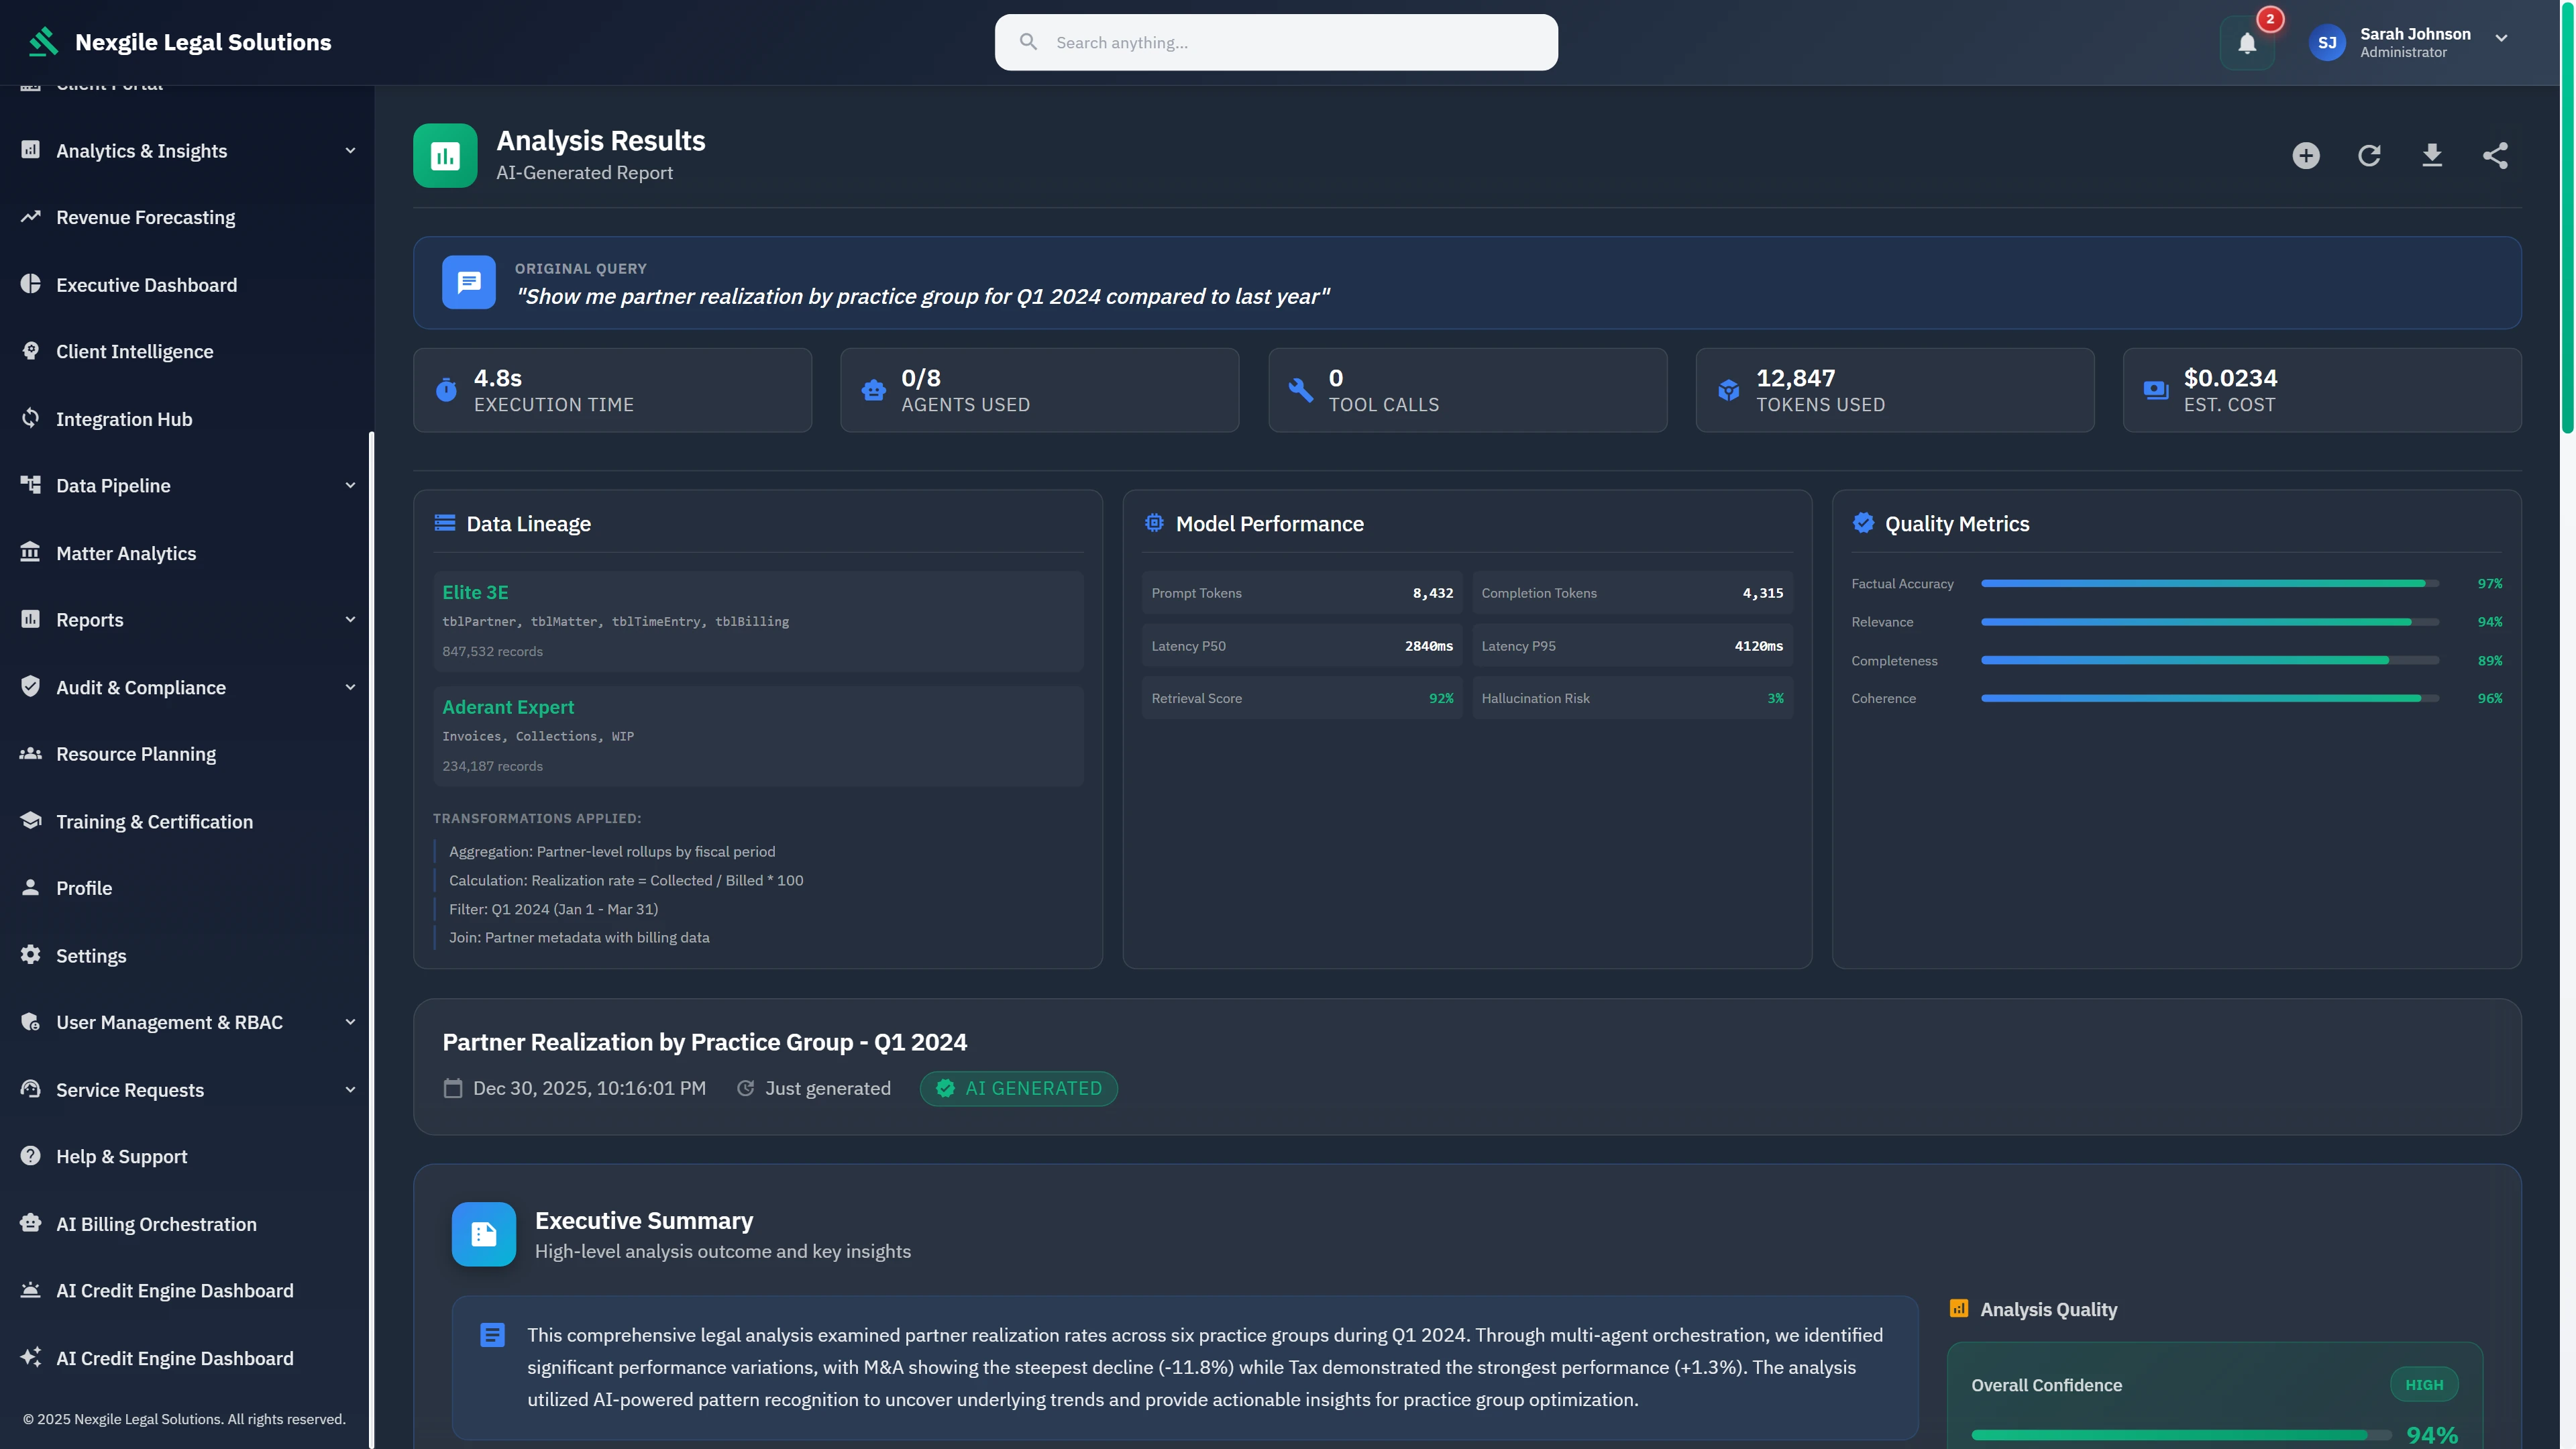Click the Sarah Johnson profile avatar
The height and width of the screenshot is (1449, 2576).
click(2327, 42)
